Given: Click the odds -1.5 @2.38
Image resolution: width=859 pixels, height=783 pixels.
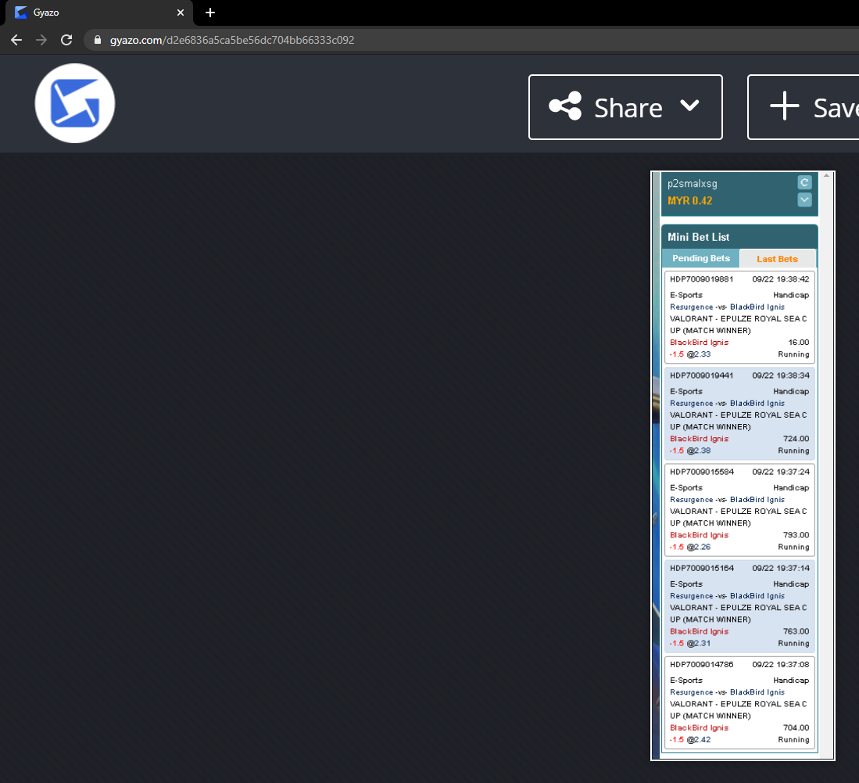Looking at the screenshot, I should tap(689, 451).
